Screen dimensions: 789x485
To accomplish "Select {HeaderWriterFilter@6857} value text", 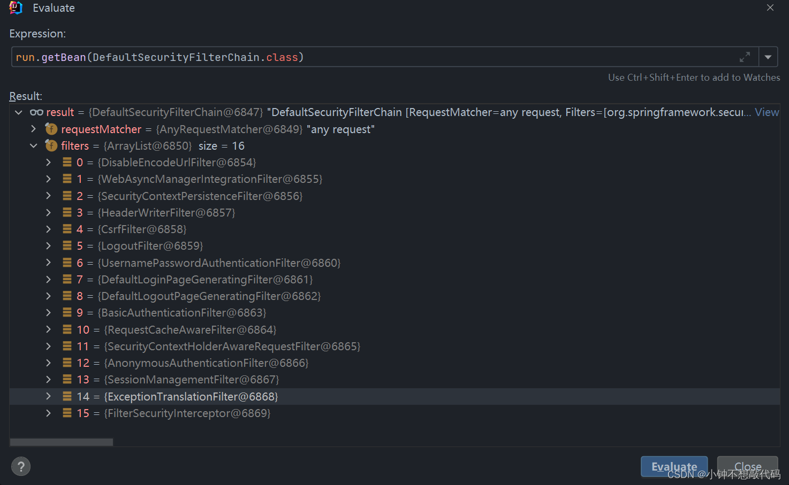I will (166, 213).
